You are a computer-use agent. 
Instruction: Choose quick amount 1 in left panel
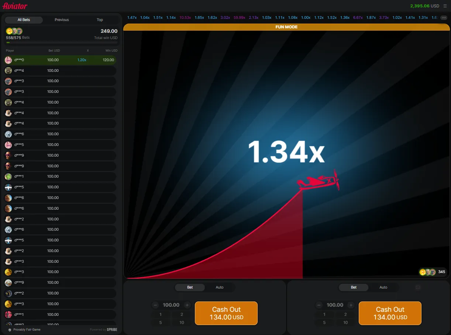[x=161, y=314]
